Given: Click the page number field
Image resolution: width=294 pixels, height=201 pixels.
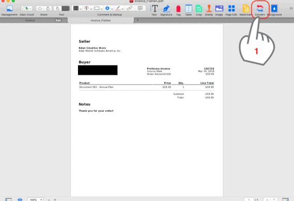Looking at the screenshot, I should pos(249,199).
